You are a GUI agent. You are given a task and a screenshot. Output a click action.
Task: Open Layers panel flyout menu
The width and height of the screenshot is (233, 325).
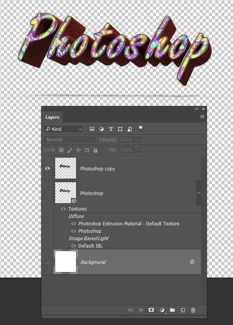click(x=202, y=117)
